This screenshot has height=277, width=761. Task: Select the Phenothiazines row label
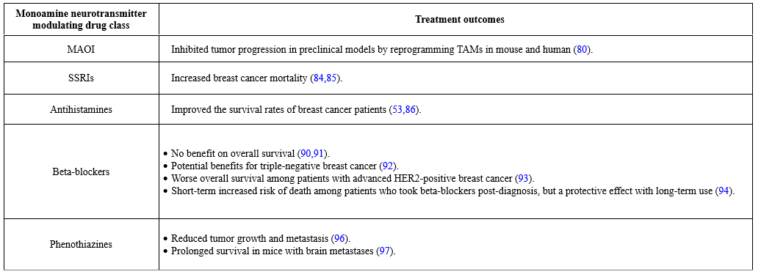81,245
